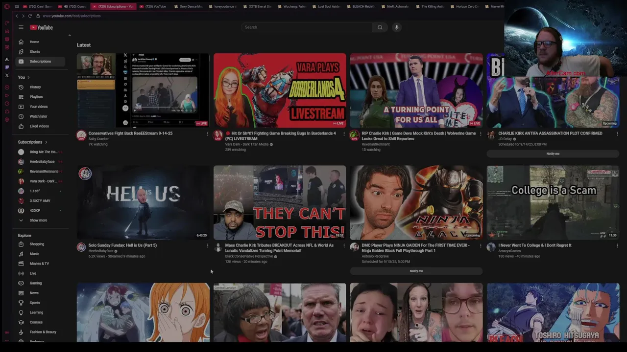This screenshot has width=627, height=352.
Task: Open more options for Solo Sunday Funday video
Action: 207,245
